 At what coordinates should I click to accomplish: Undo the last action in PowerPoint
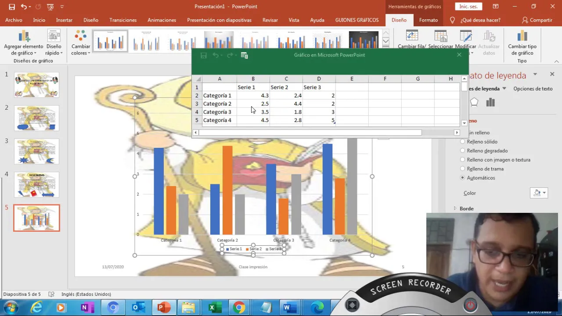(x=24, y=7)
